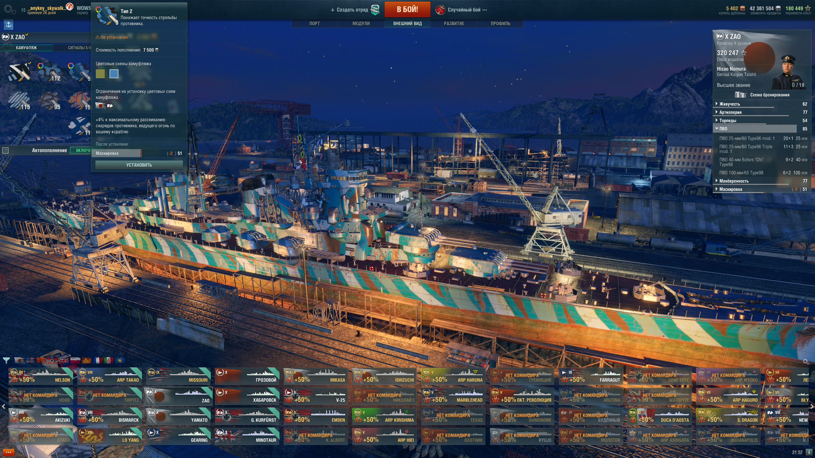Click the В БОЙ! battle button

point(407,10)
